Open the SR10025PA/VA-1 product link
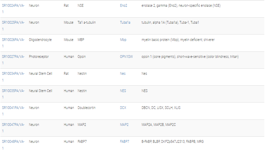The height and width of the screenshot is (156, 266). [13, 23]
